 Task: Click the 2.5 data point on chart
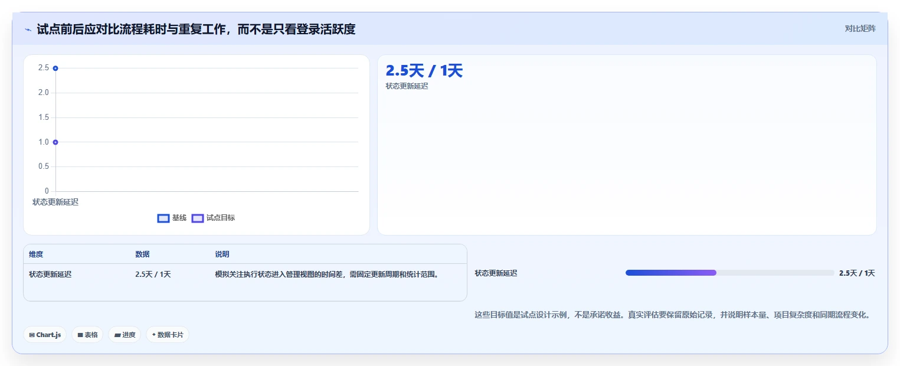point(55,68)
